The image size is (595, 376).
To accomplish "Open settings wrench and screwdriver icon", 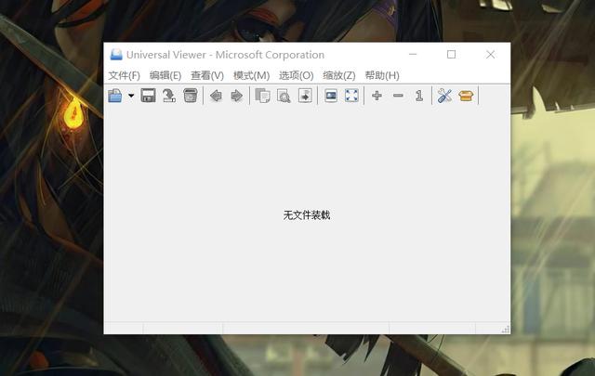I will click(444, 96).
